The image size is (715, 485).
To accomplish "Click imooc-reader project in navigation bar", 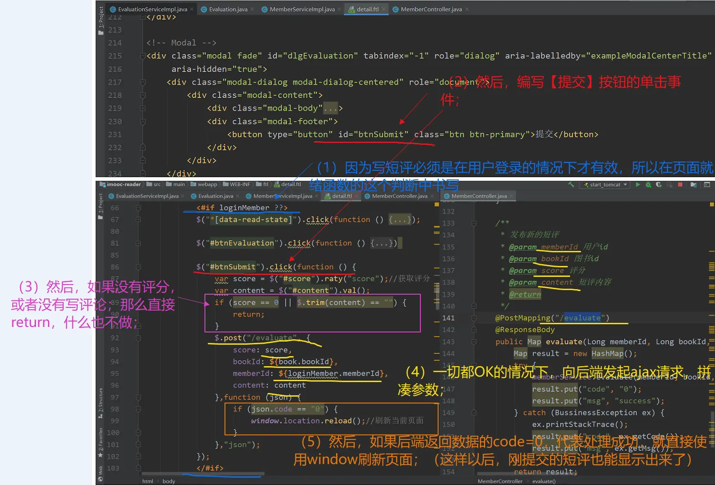I will tap(123, 184).
